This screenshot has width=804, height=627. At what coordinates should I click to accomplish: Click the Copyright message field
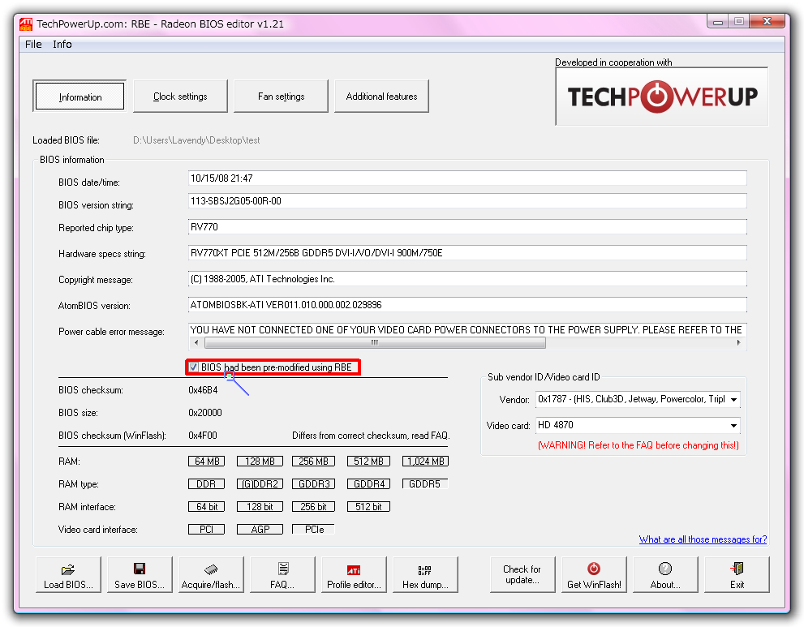[467, 279]
